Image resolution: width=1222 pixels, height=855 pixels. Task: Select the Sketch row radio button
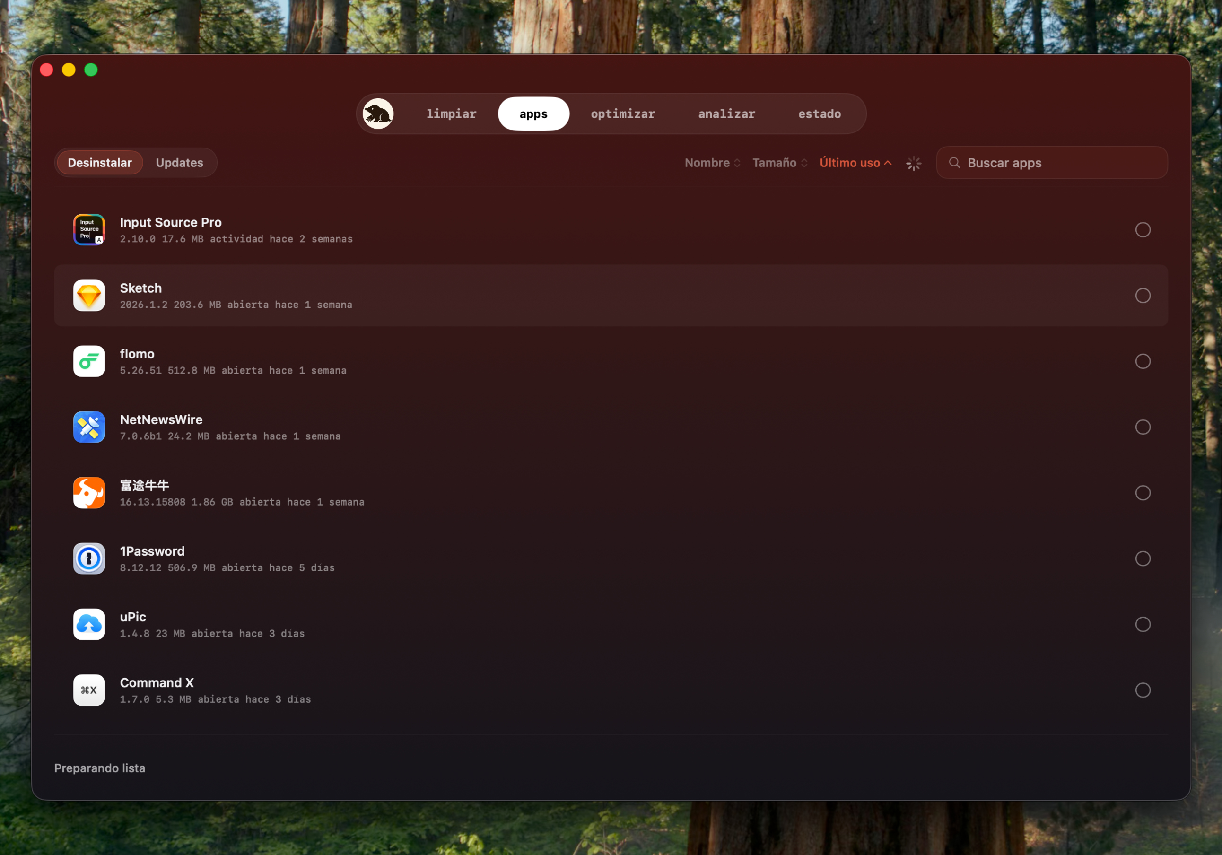(1143, 296)
